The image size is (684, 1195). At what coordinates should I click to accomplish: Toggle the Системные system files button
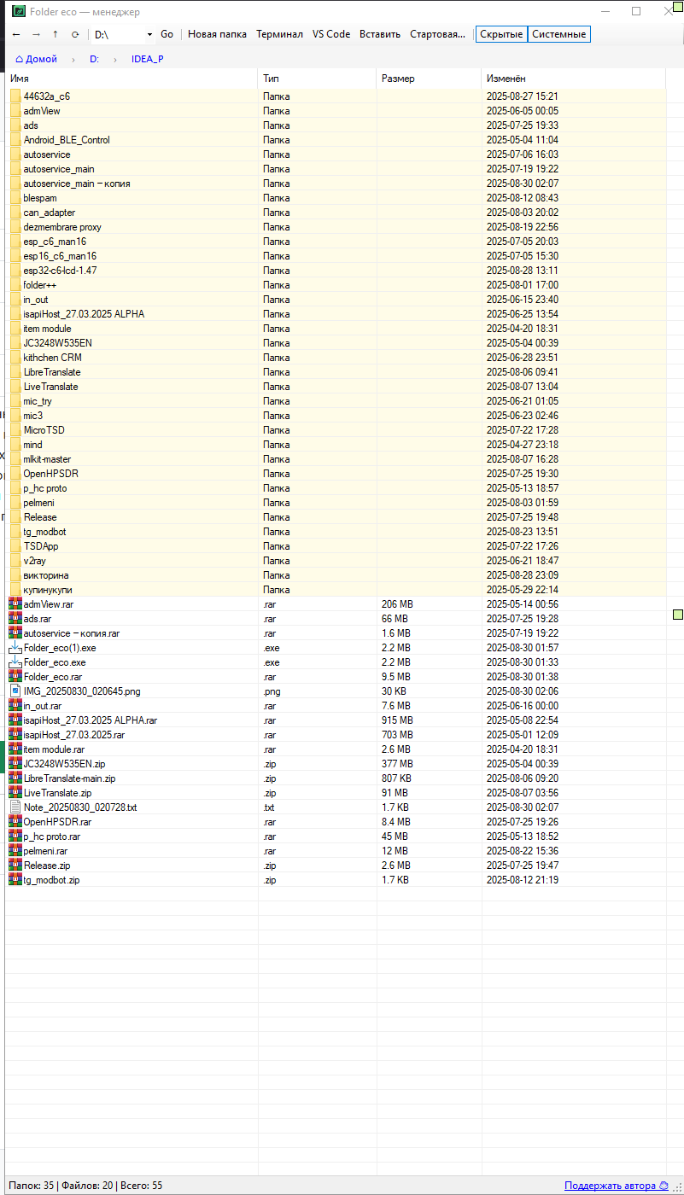tap(559, 34)
